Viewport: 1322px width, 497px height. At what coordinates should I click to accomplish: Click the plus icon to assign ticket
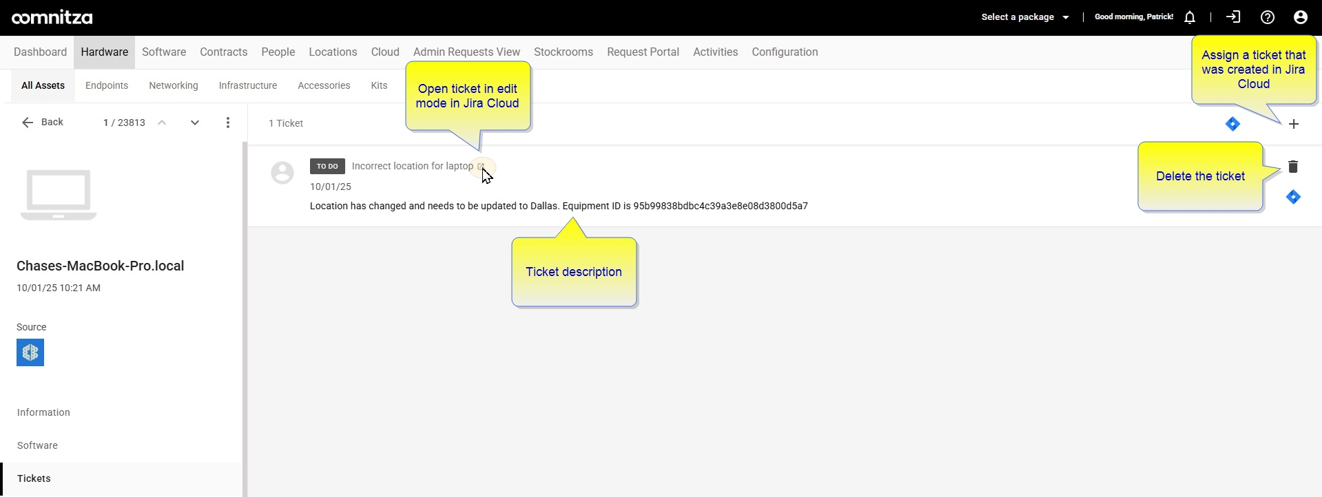(x=1294, y=124)
